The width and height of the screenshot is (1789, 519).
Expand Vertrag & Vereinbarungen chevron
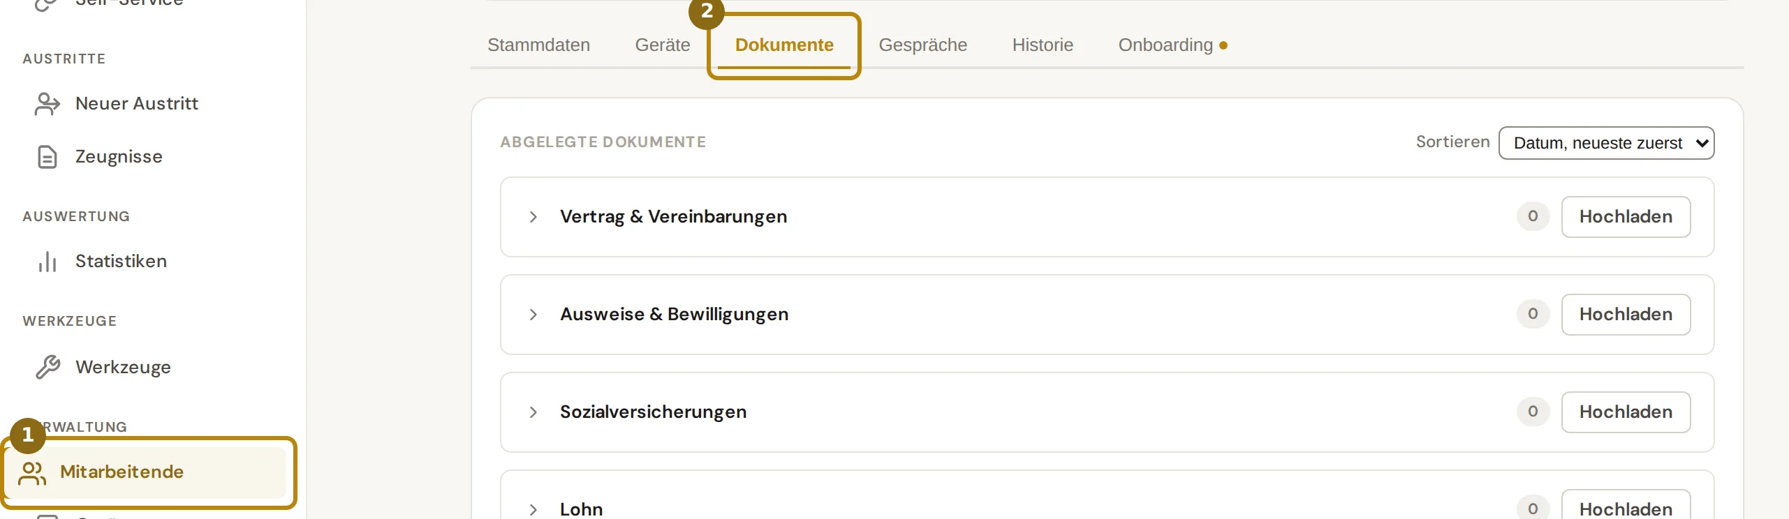click(x=533, y=217)
